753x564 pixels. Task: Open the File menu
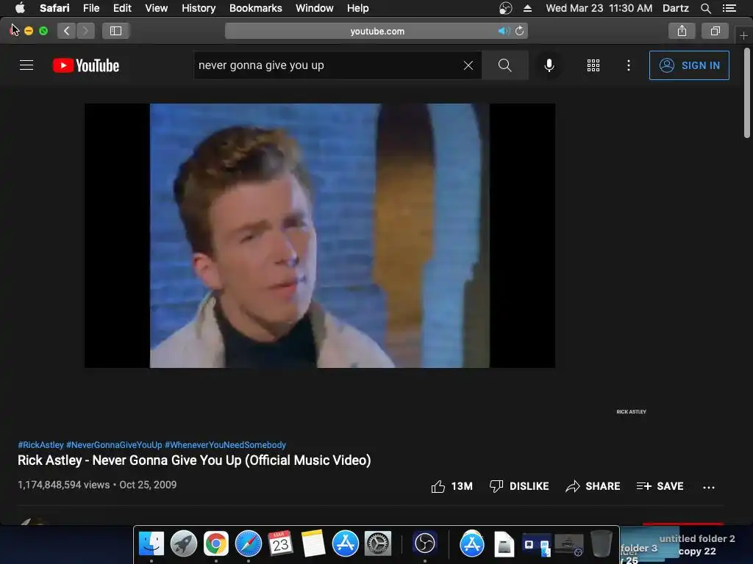(x=90, y=8)
